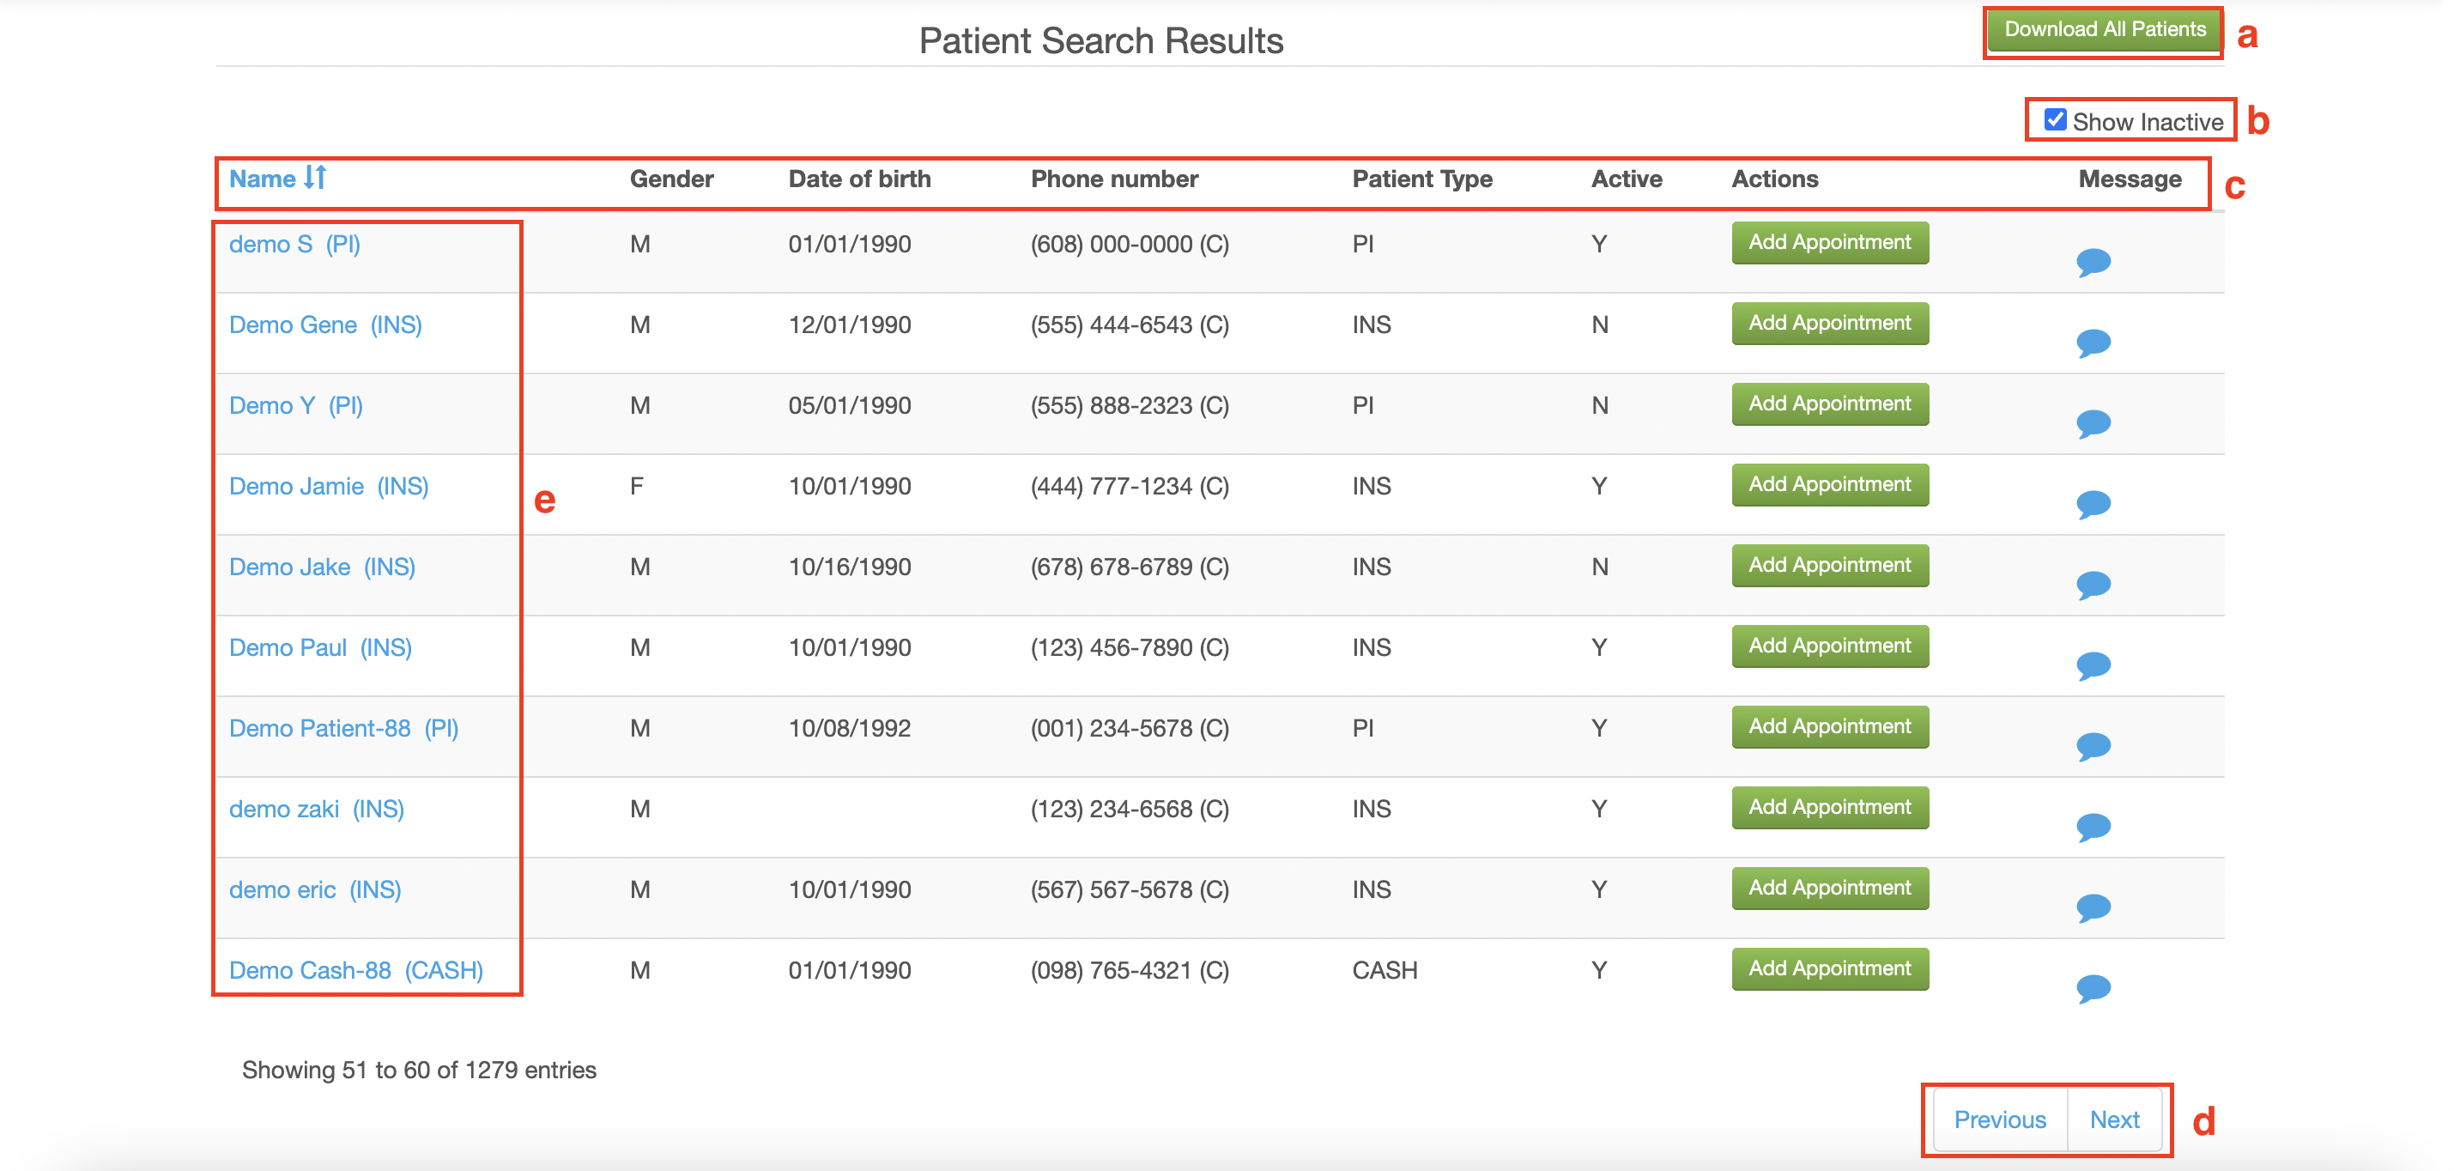Click date of birth 10/16/1990

pos(849,567)
